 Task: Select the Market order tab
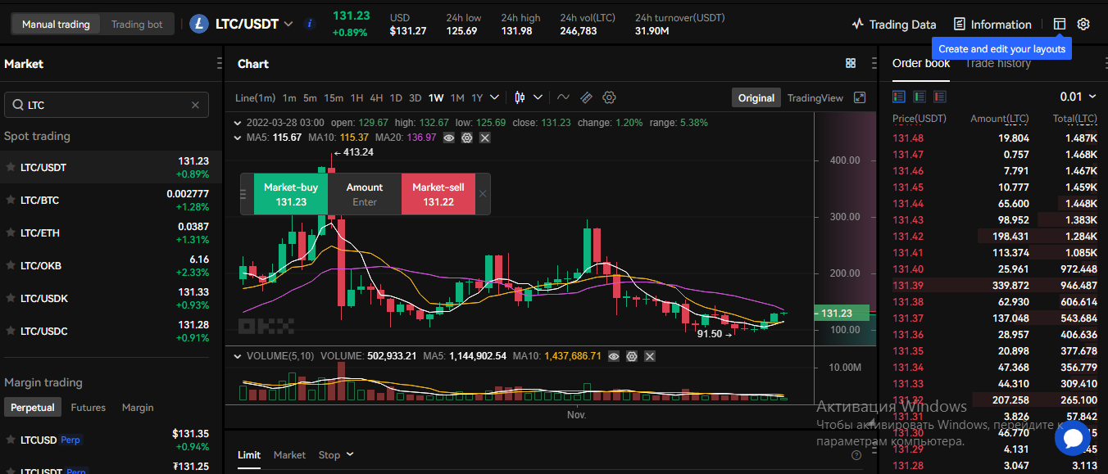pos(289,455)
